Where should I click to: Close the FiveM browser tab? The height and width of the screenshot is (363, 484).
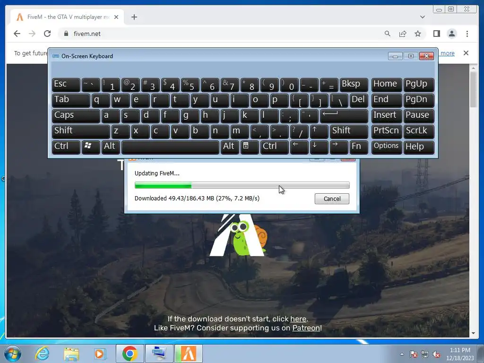tap(116, 17)
